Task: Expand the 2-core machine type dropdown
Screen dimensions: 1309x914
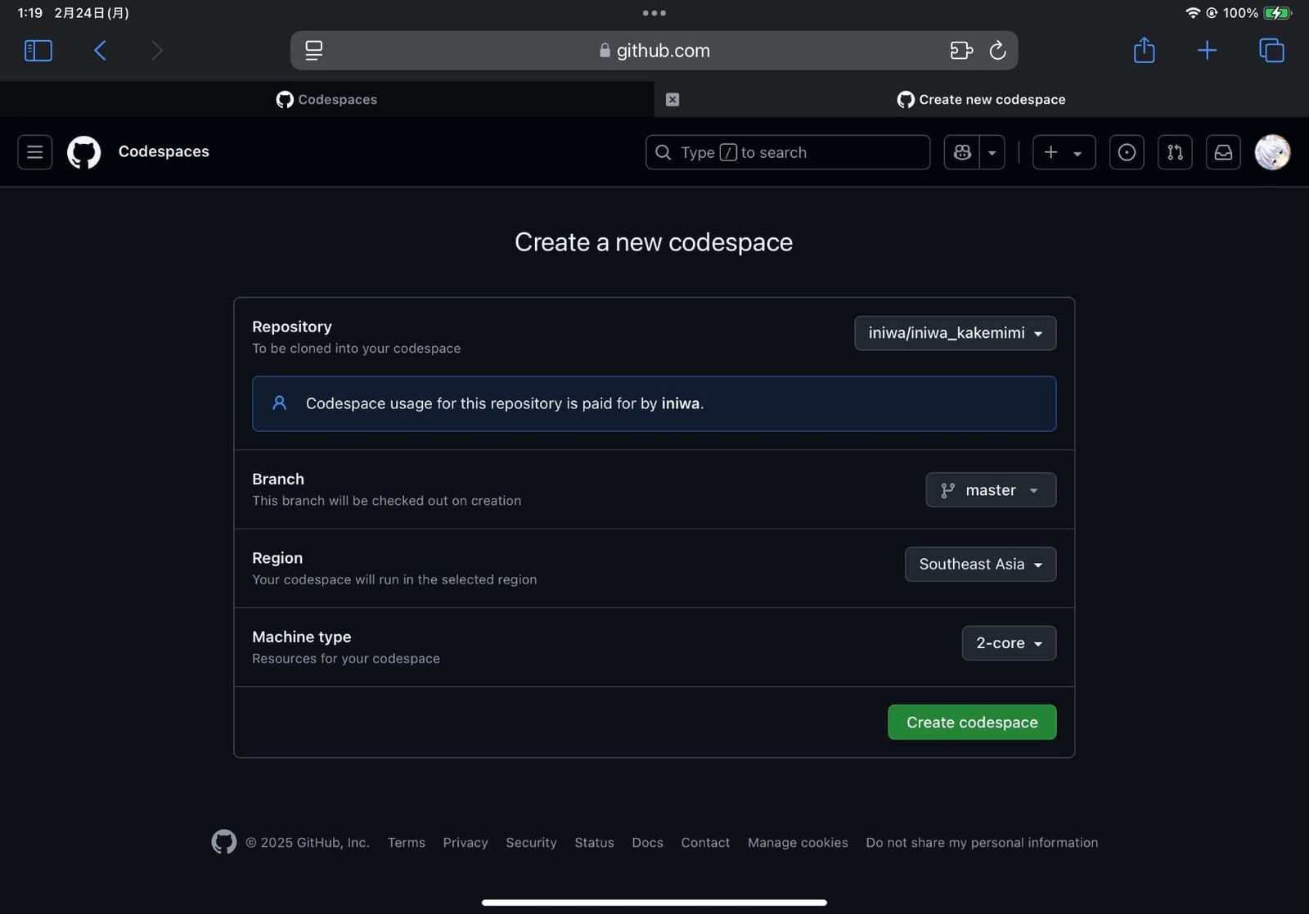Action: click(x=1008, y=643)
